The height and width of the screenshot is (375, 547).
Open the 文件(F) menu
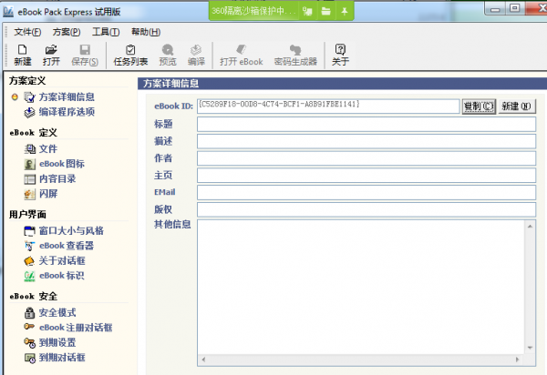coord(27,32)
